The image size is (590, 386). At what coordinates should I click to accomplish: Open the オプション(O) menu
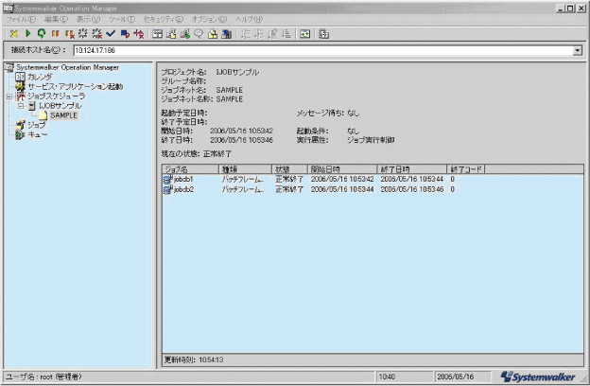pyautogui.click(x=209, y=19)
